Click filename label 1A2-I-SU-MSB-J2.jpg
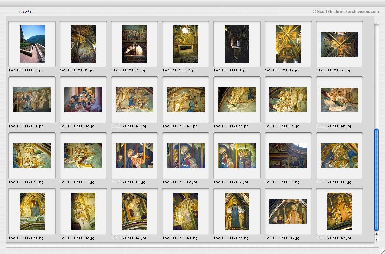 tap(77, 126)
